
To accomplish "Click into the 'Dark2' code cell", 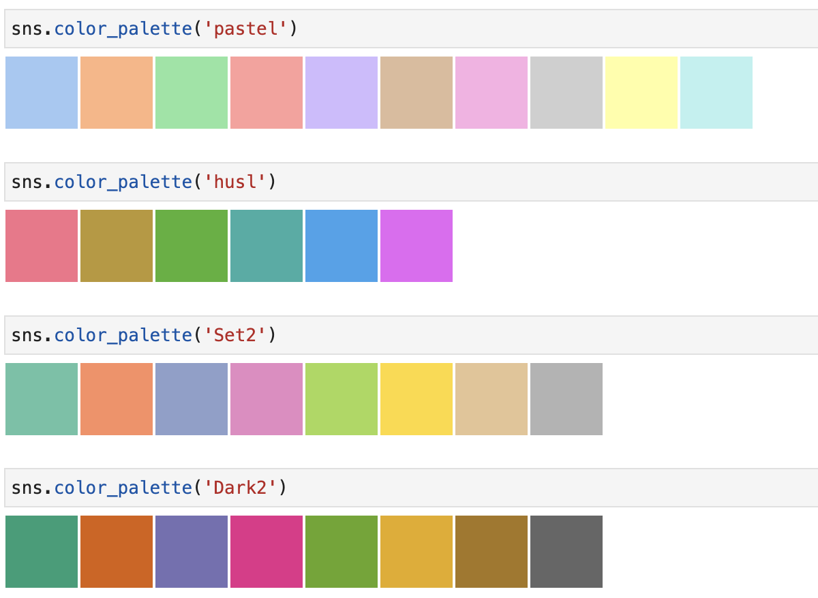I will (x=409, y=488).
